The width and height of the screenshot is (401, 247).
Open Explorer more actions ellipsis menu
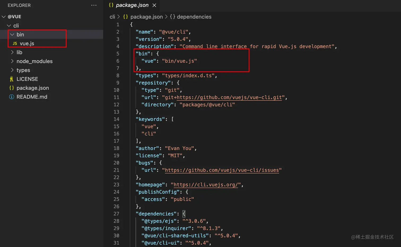pyautogui.click(x=94, y=5)
